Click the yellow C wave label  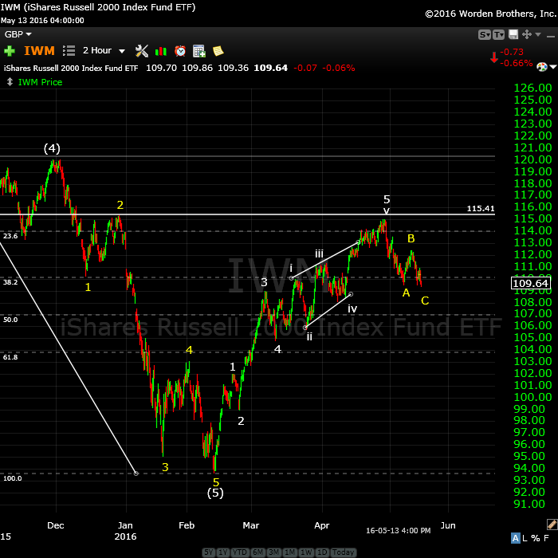(425, 301)
